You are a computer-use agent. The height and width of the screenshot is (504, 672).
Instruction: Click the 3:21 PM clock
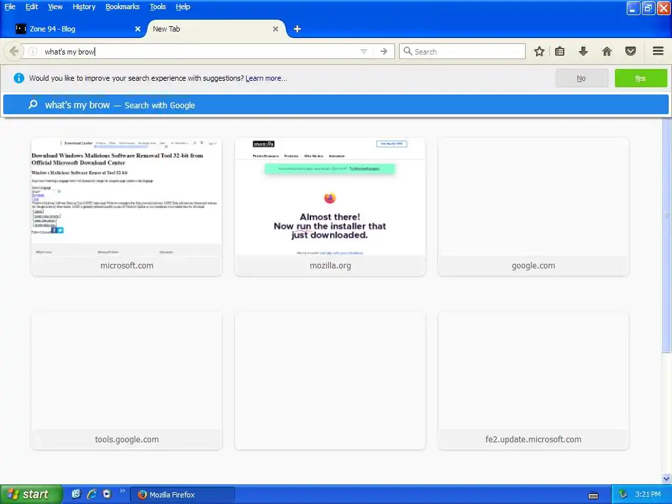click(x=648, y=494)
